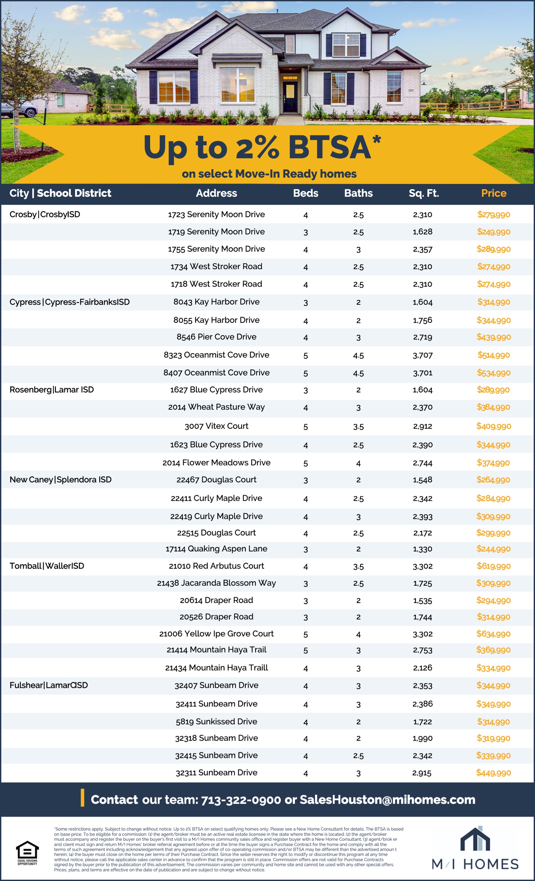Select the 3007 Vitex Court address

click(216, 426)
